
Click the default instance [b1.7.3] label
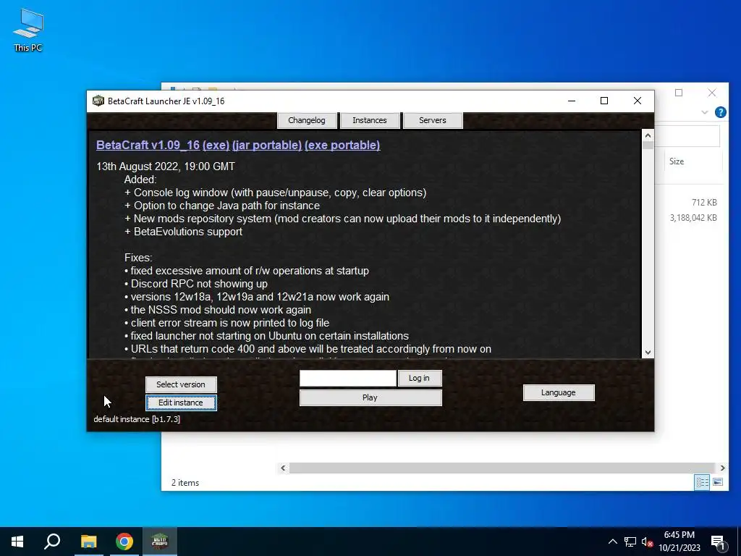pyautogui.click(x=137, y=419)
